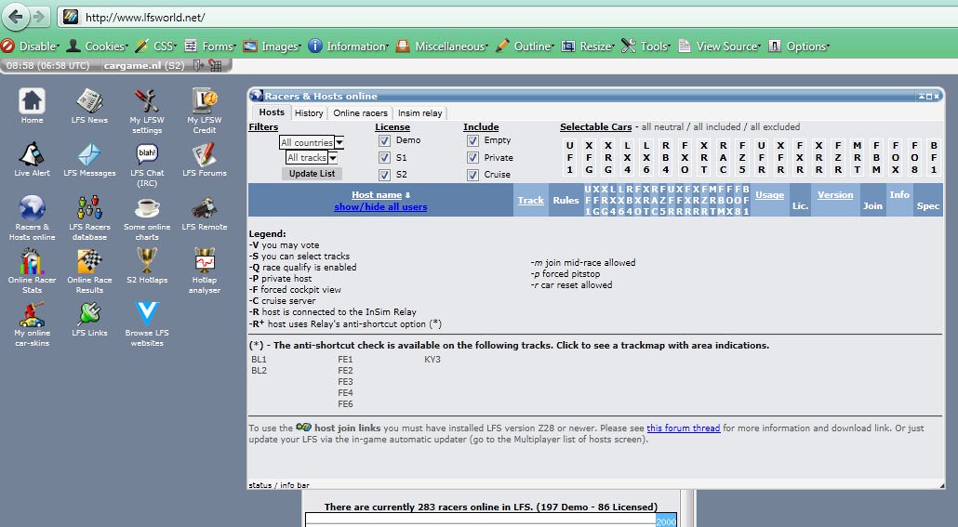Click the browser back arrow button
958x527 pixels.
click(16, 17)
